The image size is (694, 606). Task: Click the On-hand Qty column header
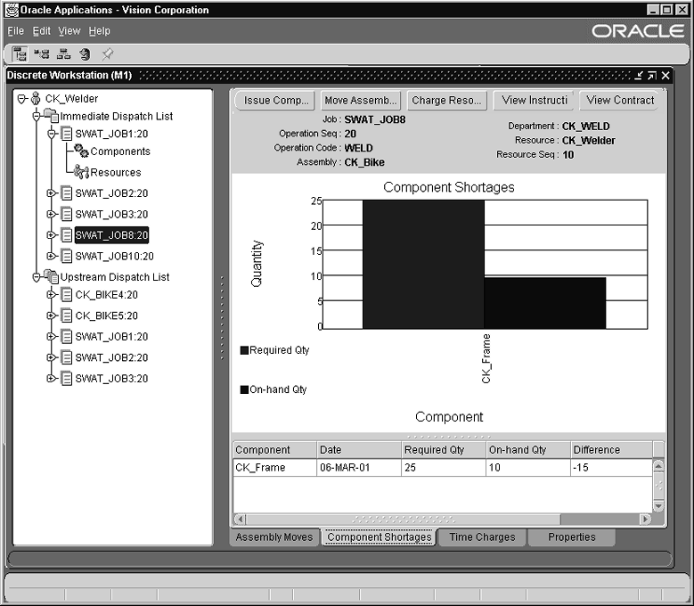click(528, 450)
